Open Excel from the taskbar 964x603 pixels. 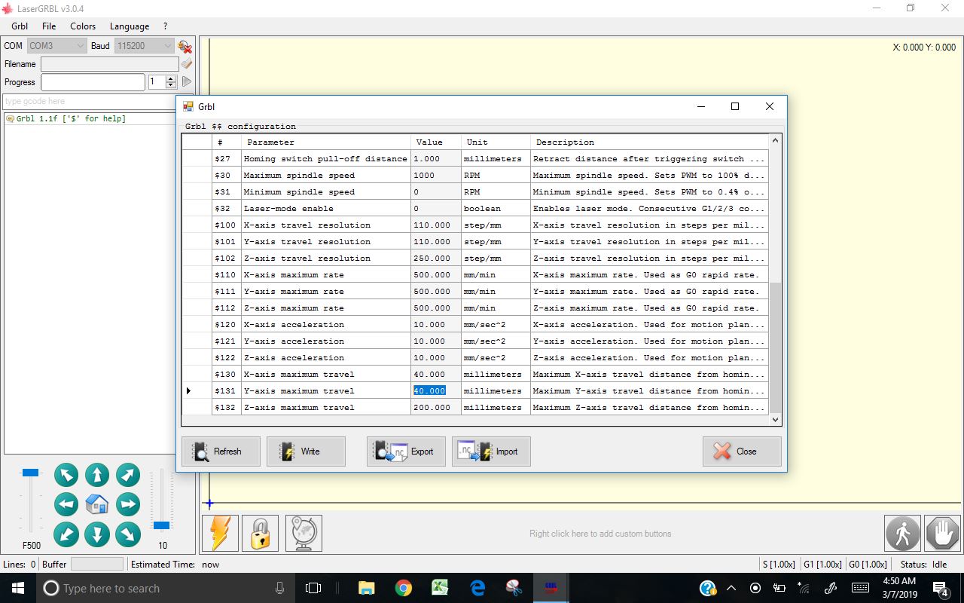441,588
